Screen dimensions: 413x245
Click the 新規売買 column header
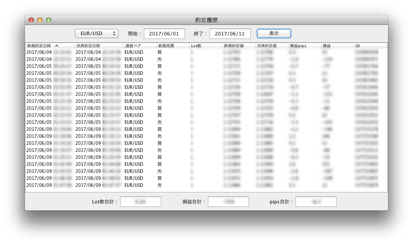point(173,46)
